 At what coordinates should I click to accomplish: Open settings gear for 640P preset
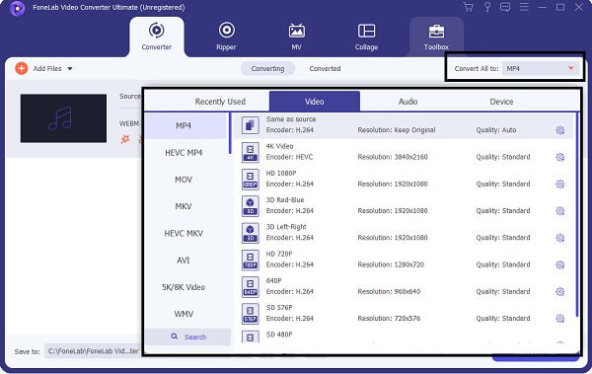(x=559, y=292)
